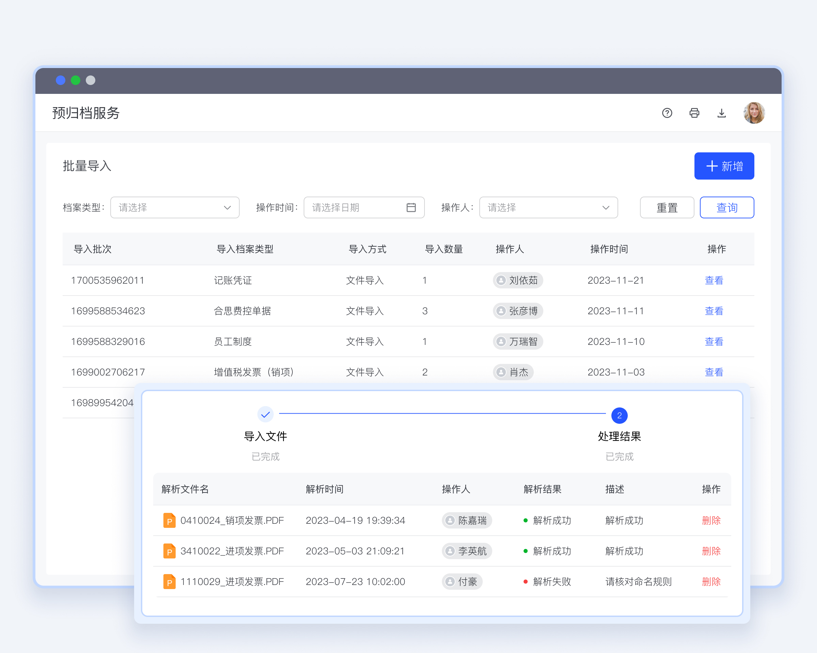Expand the 档案类型 dropdown
The width and height of the screenshot is (817, 653).
[175, 207]
